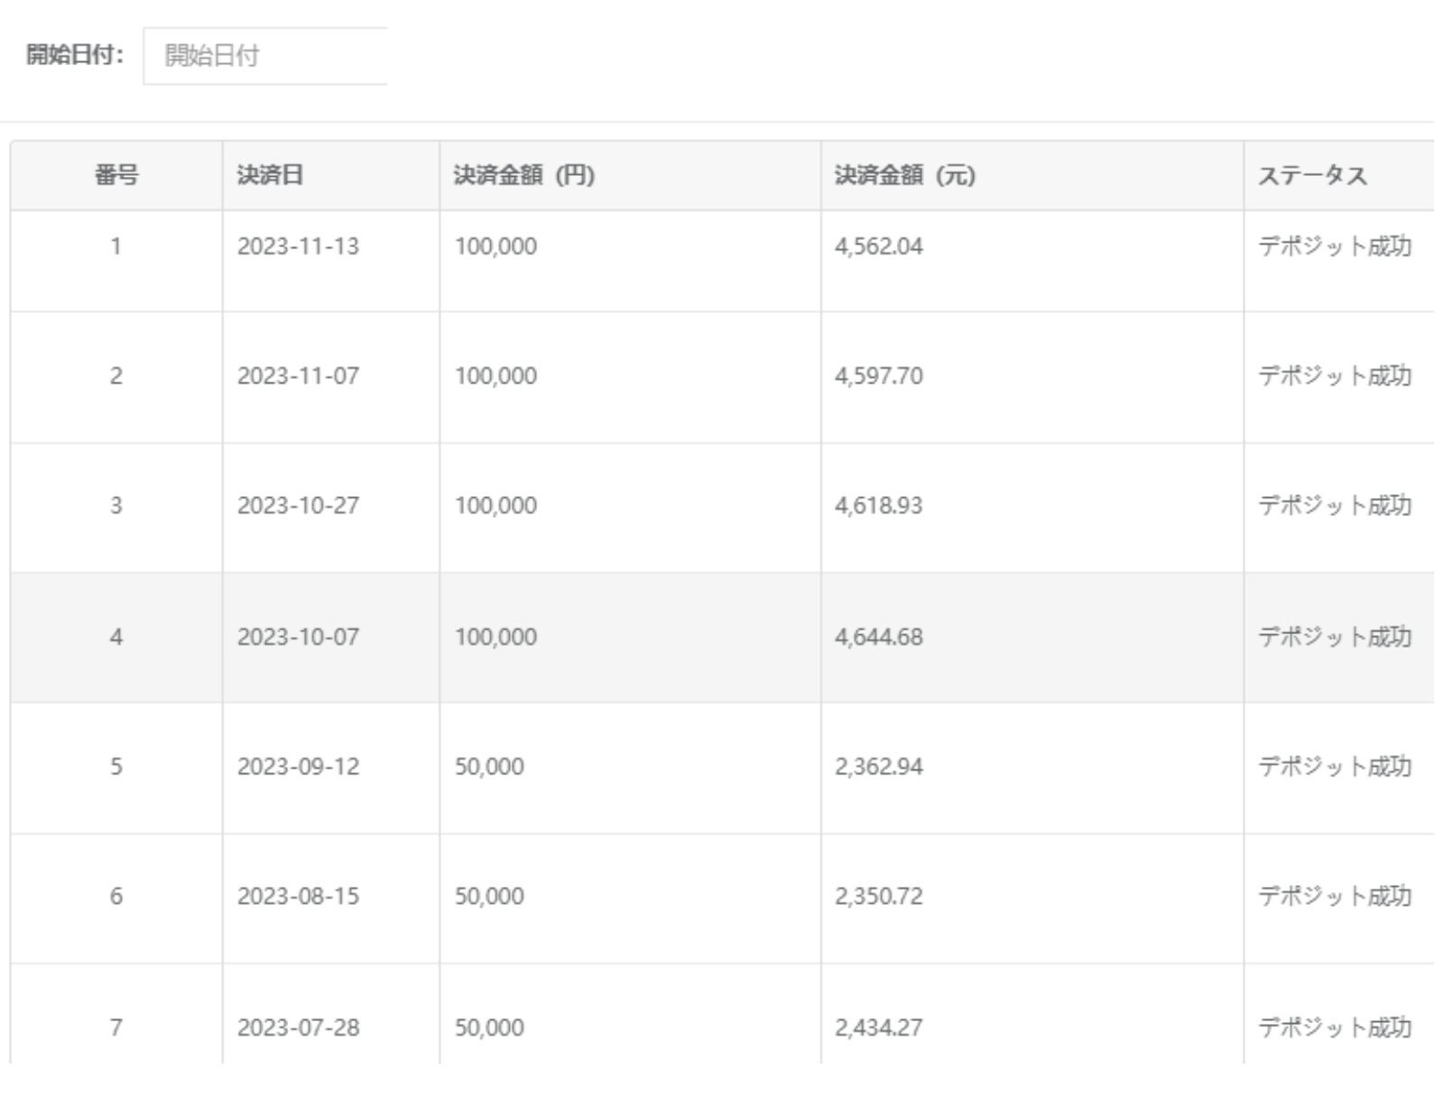Click the 開始日付 start date input field
Screen dimensions: 1444x1097
click(265, 56)
